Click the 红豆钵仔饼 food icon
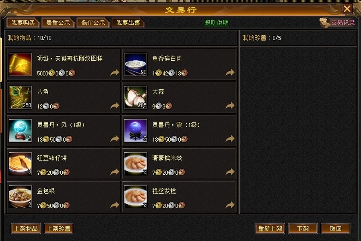Image resolution: width=361 pixels, height=241 pixels. point(20,163)
